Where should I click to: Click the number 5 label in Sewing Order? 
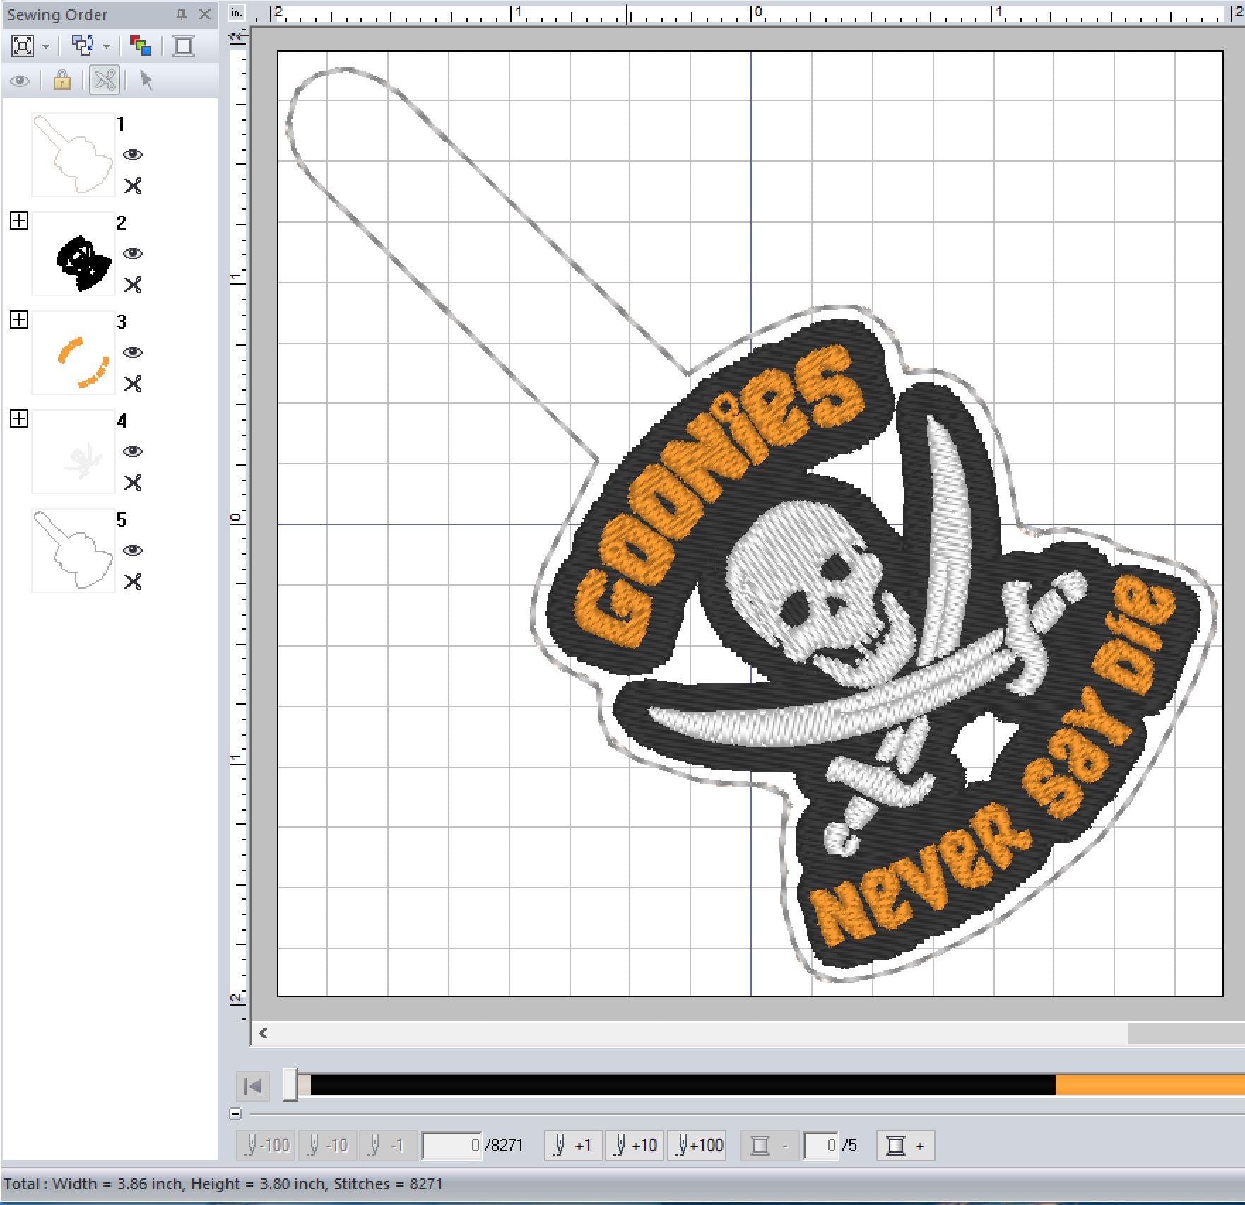click(122, 520)
